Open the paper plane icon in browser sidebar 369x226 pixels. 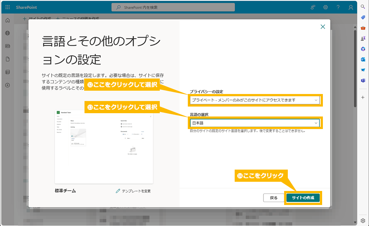click(363, 70)
